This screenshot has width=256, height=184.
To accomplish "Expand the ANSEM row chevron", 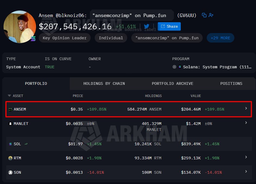I will coord(246,108).
